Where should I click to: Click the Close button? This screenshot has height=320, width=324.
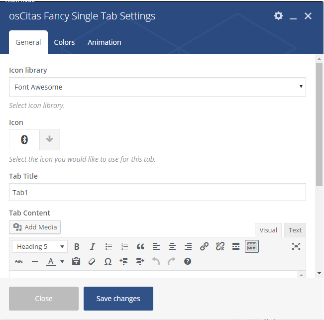click(x=44, y=298)
